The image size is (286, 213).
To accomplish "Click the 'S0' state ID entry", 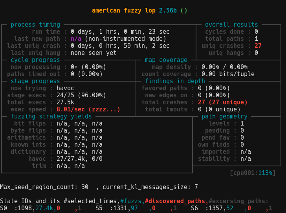I will coord(4,208).
